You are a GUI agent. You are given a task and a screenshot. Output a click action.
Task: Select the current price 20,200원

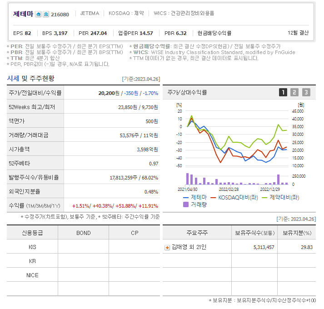(x=109, y=93)
